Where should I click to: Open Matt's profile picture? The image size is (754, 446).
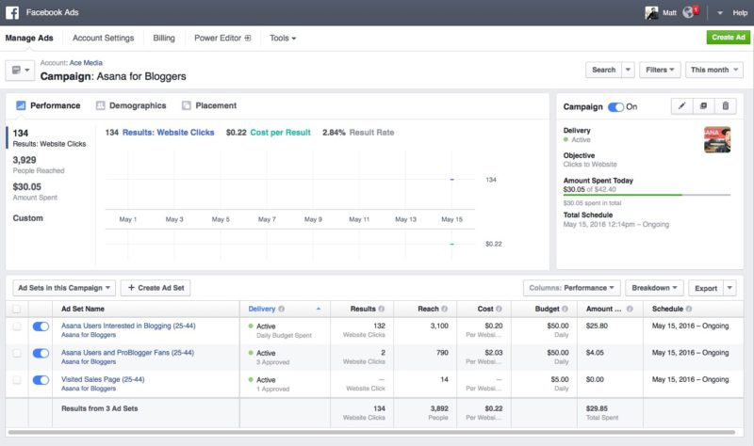(651, 13)
